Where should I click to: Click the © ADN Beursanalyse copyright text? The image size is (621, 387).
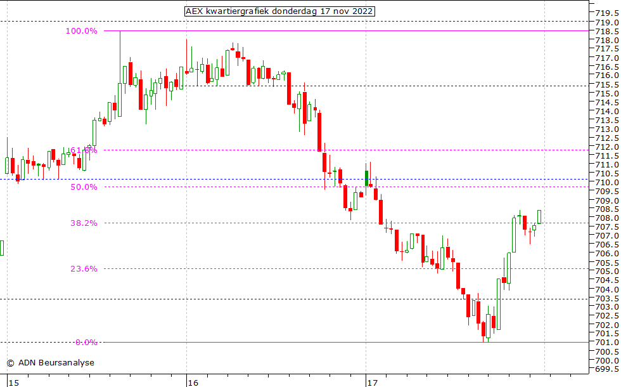[51, 362]
